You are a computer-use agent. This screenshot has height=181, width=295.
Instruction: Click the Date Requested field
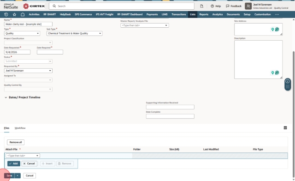pos(17,52)
